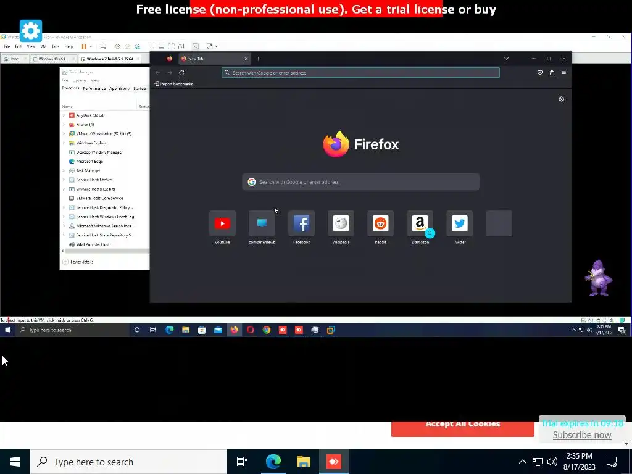
Task: Switch to Task Manager Performance tab
Action: click(x=94, y=89)
